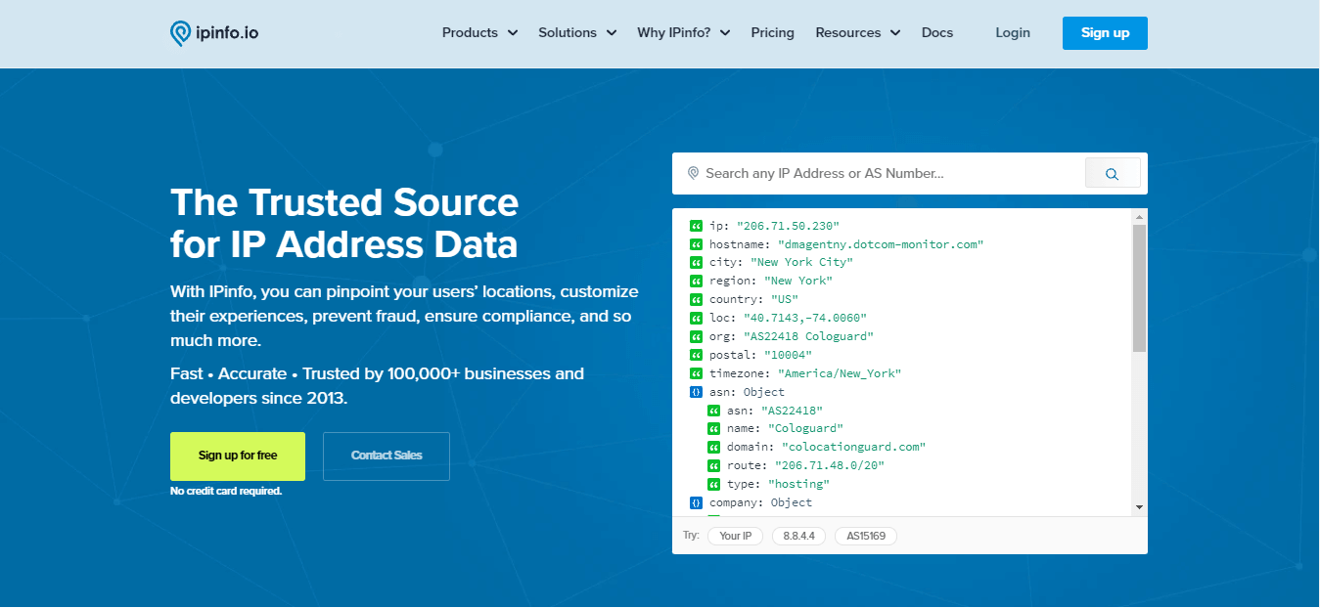Select the country value "US"
1320x608 pixels.
point(785,300)
